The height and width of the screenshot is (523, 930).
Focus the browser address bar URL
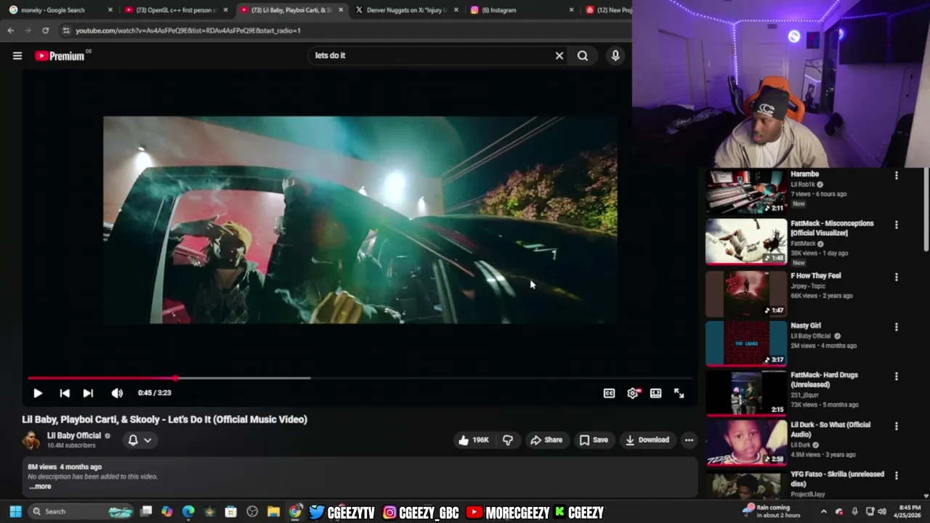pyautogui.click(x=187, y=31)
